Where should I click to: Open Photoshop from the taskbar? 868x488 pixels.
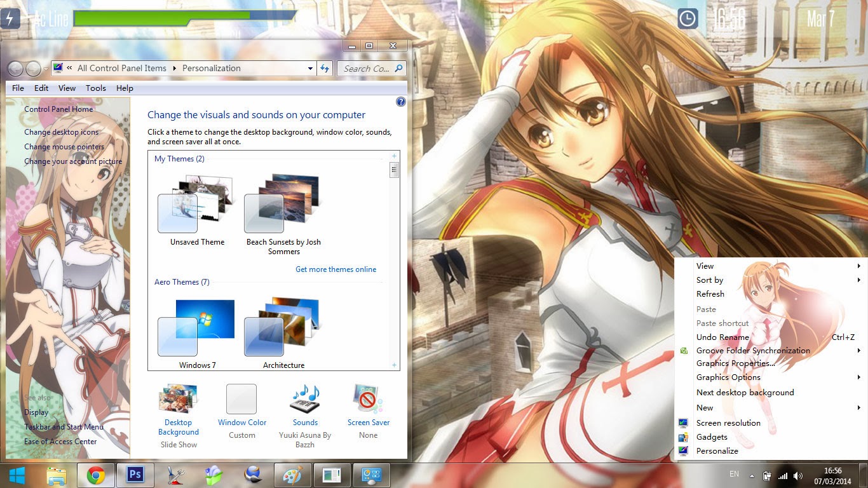point(135,475)
